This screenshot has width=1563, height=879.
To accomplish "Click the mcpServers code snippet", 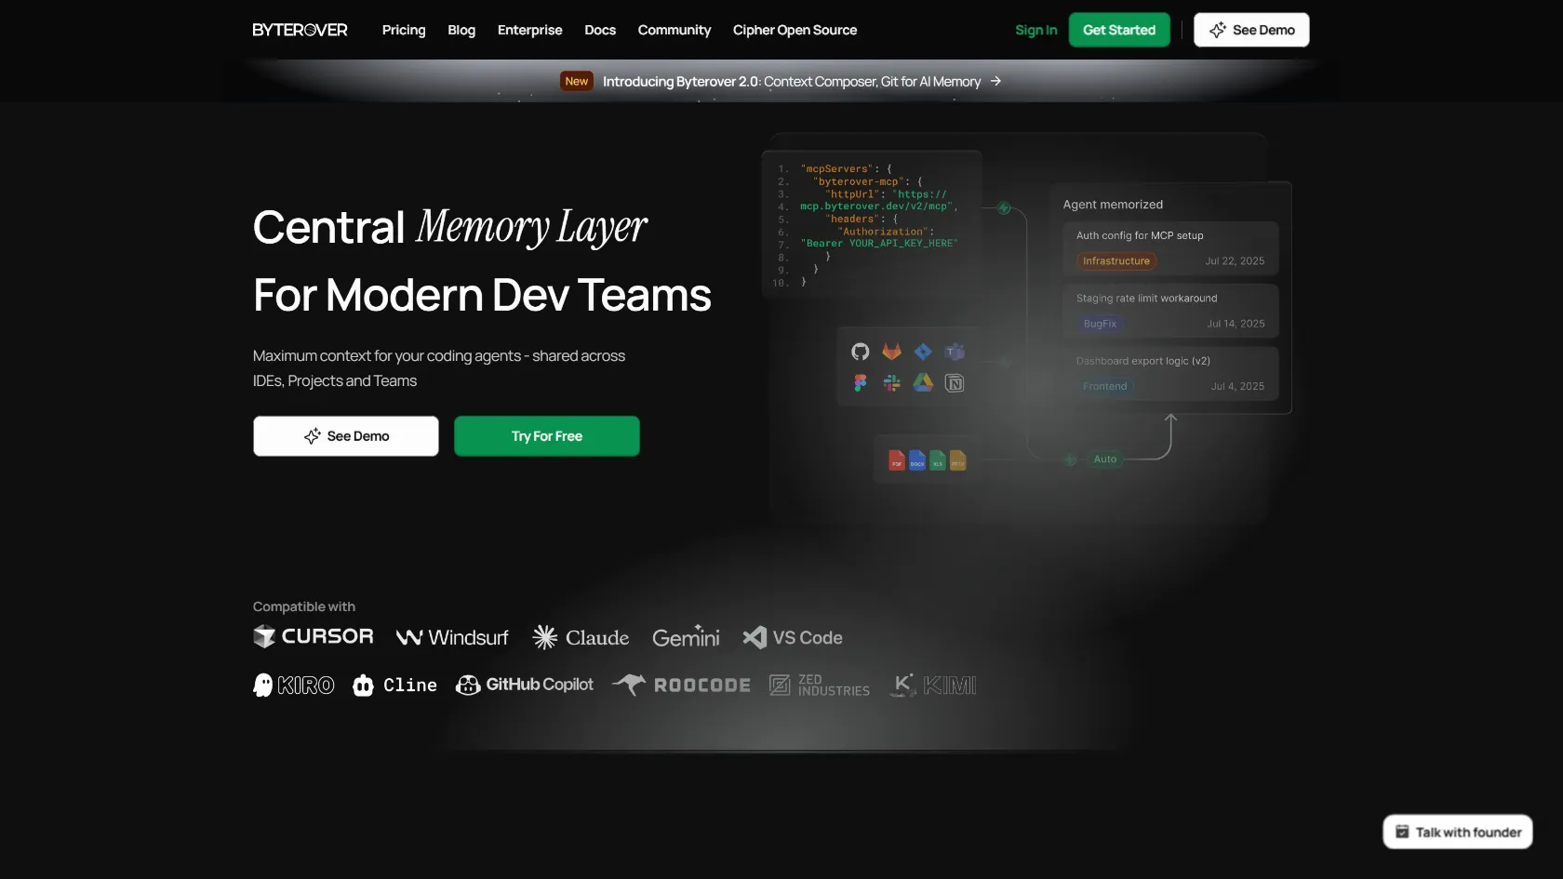I will click(x=872, y=225).
